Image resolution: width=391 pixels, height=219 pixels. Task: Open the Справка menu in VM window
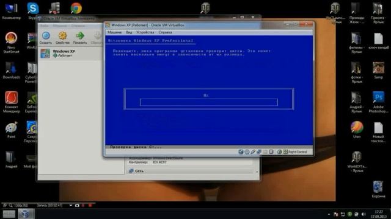166,32
